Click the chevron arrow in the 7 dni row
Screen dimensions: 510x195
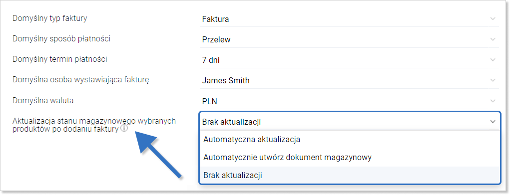click(493, 60)
